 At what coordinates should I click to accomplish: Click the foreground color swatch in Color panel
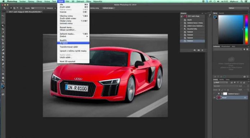[x=215, y=17]
